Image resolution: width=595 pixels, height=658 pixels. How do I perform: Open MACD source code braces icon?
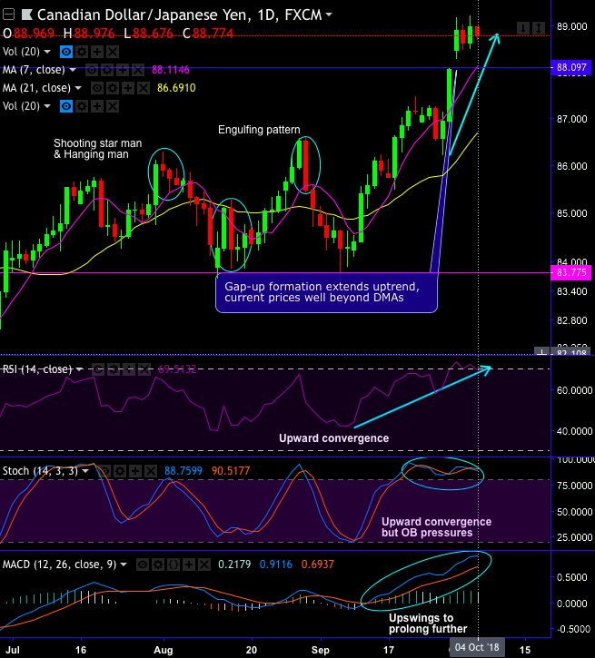pyautogui.click(x=173, y=565)
